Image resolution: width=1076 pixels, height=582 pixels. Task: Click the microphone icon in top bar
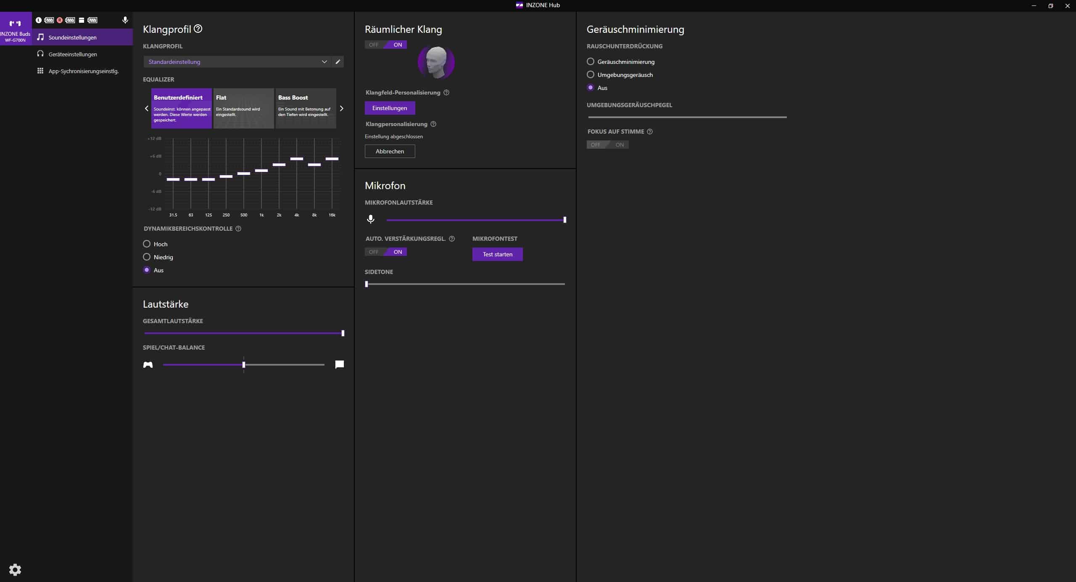coord(125,20)
